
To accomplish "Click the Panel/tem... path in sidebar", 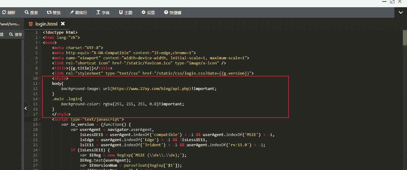I will [10, 24].
